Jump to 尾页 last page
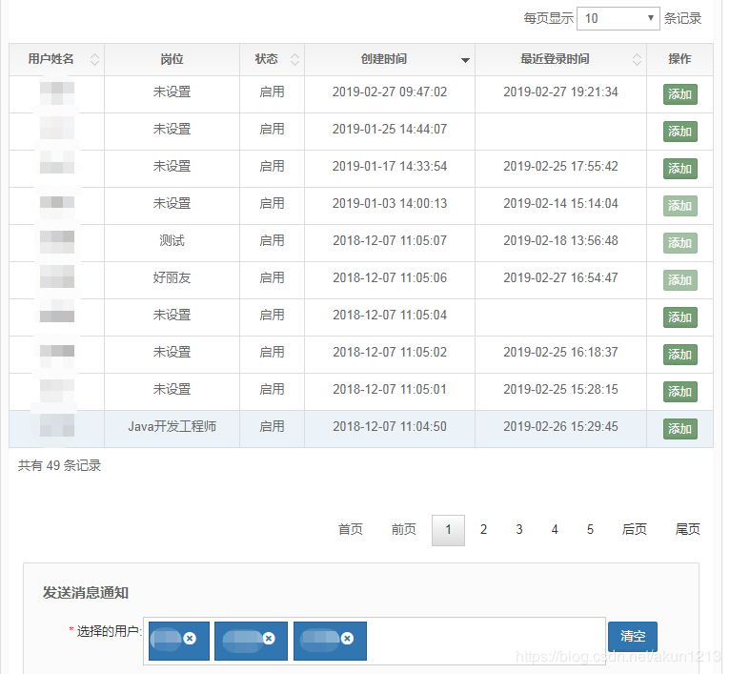Screen dimensions: 730x674 (x=687, y=530)
